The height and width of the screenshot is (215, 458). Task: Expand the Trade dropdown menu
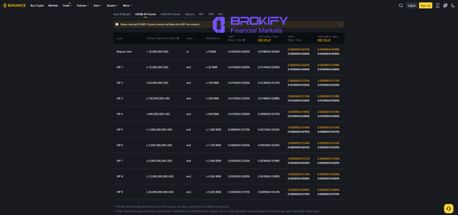pos(67,5)
